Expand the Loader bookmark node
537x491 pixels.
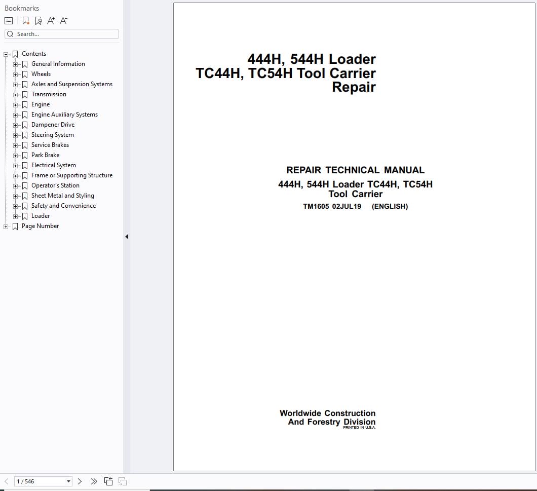tap(15, 216)
